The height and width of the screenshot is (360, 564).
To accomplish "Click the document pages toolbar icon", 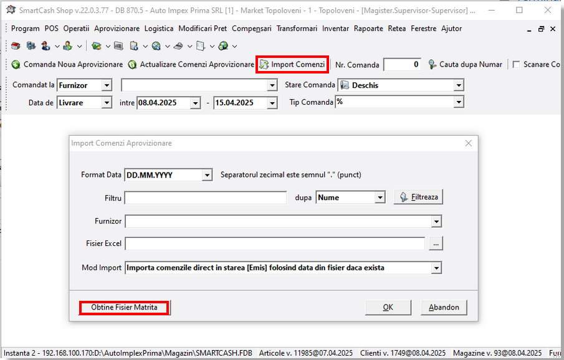I will [x=201, y=46].
